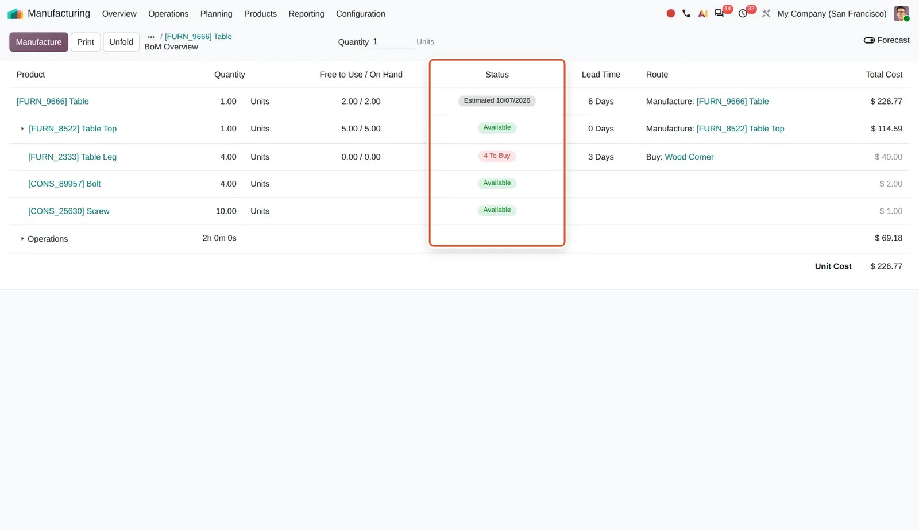Open the Reporting menu

(x=306, y=14)
